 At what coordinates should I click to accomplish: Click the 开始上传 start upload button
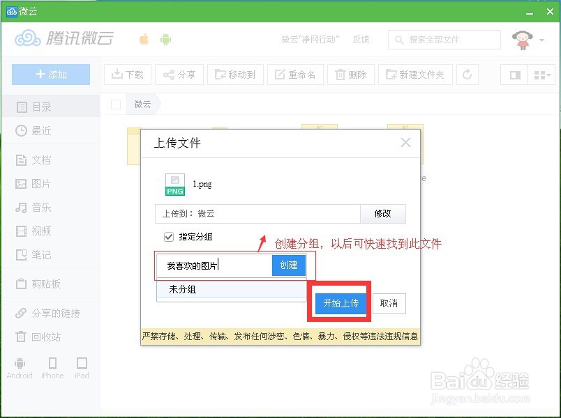click(340, 304)
